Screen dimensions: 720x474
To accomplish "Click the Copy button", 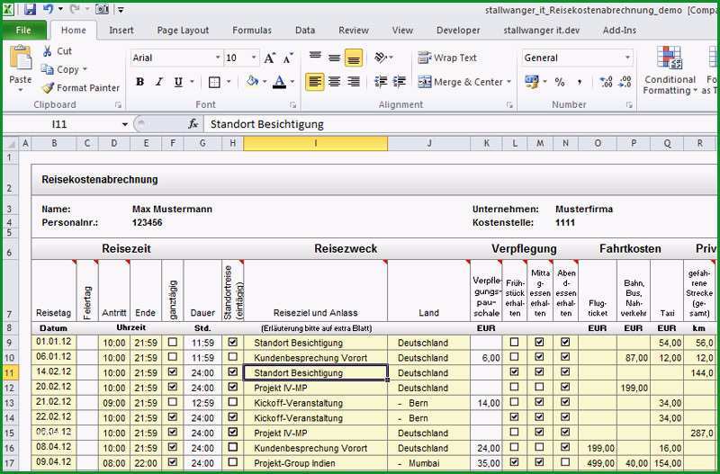I will pos(60,69).
